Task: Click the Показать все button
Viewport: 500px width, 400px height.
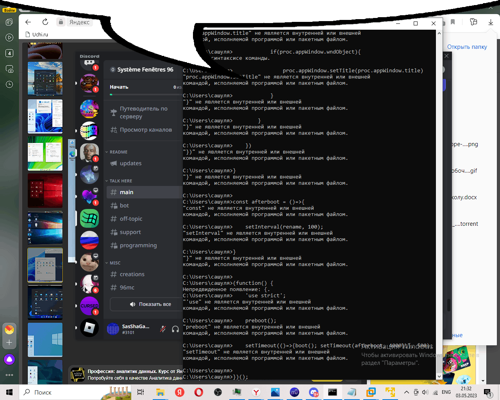Action: click(x=150, y=304)
